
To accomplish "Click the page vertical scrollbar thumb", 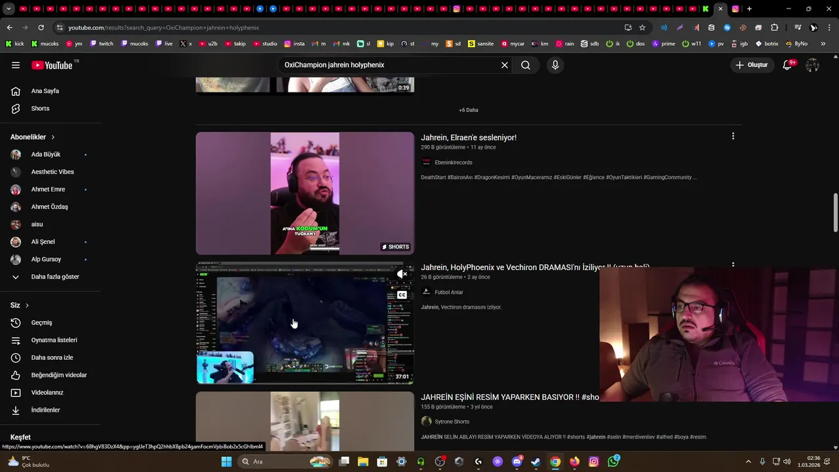I will [835, 212].
